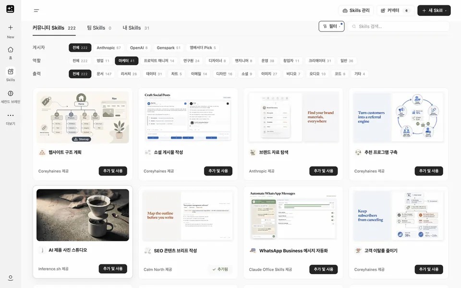Collapse the sidebar using the hamburger icon
The image size is (461, 288).
pyautogui.click(x=36, y=11)
